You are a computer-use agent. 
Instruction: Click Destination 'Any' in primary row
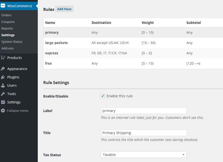point(95,33)
